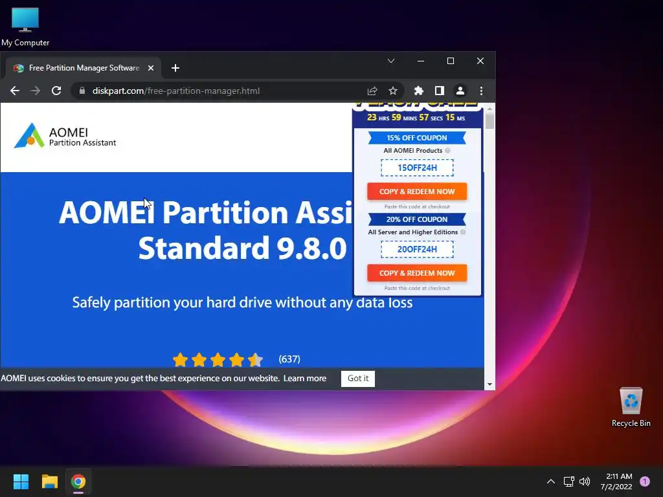Click the Chrome back arrow
This screenshot has width=663, height=497.
[x=15, y=91]
